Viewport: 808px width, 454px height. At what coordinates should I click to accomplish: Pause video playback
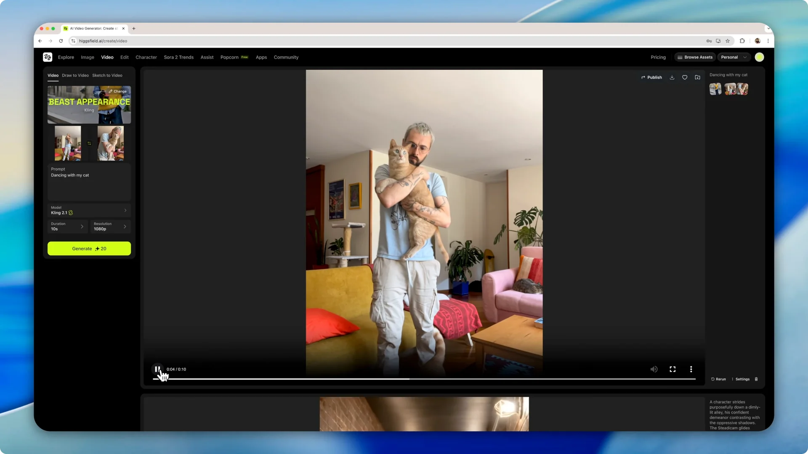[x=157, y=369]
